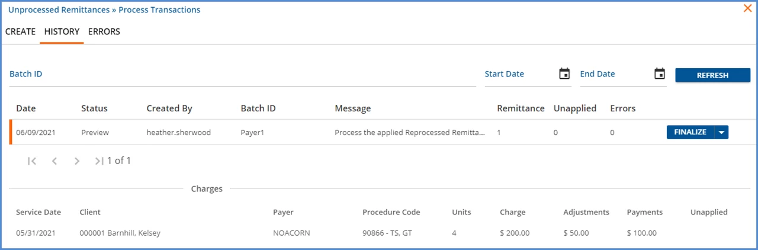Sort by the Status column header
The image size is (758, 250).
pos(94,108)
